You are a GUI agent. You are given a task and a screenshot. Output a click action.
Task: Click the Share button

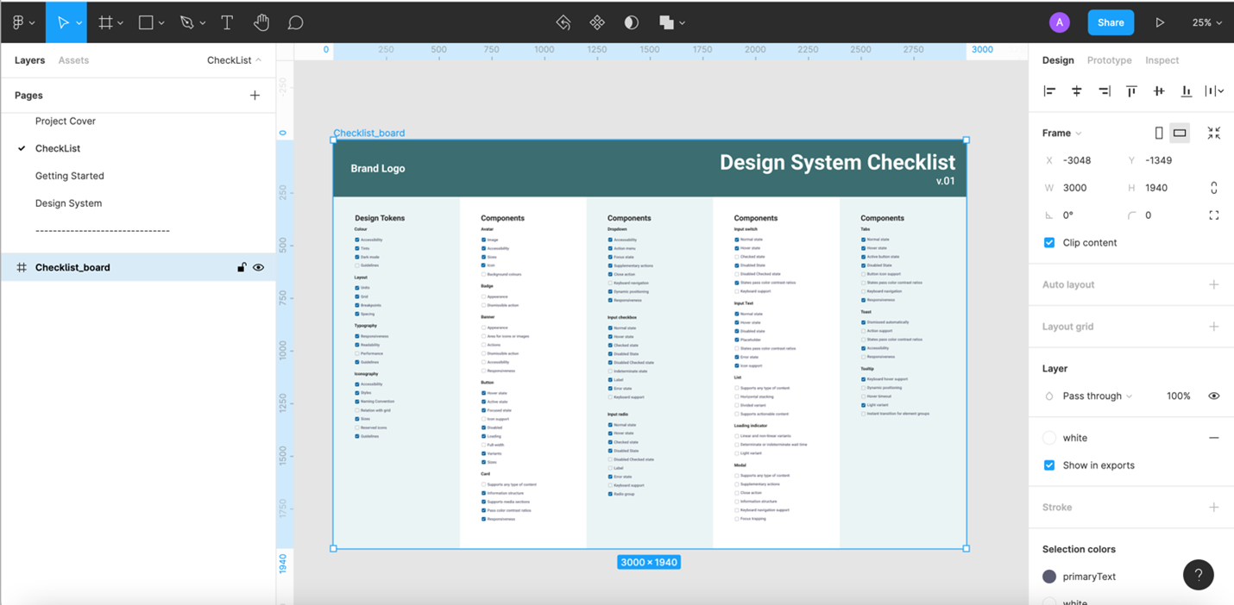pyautogui.click(x=1110, y=22)
